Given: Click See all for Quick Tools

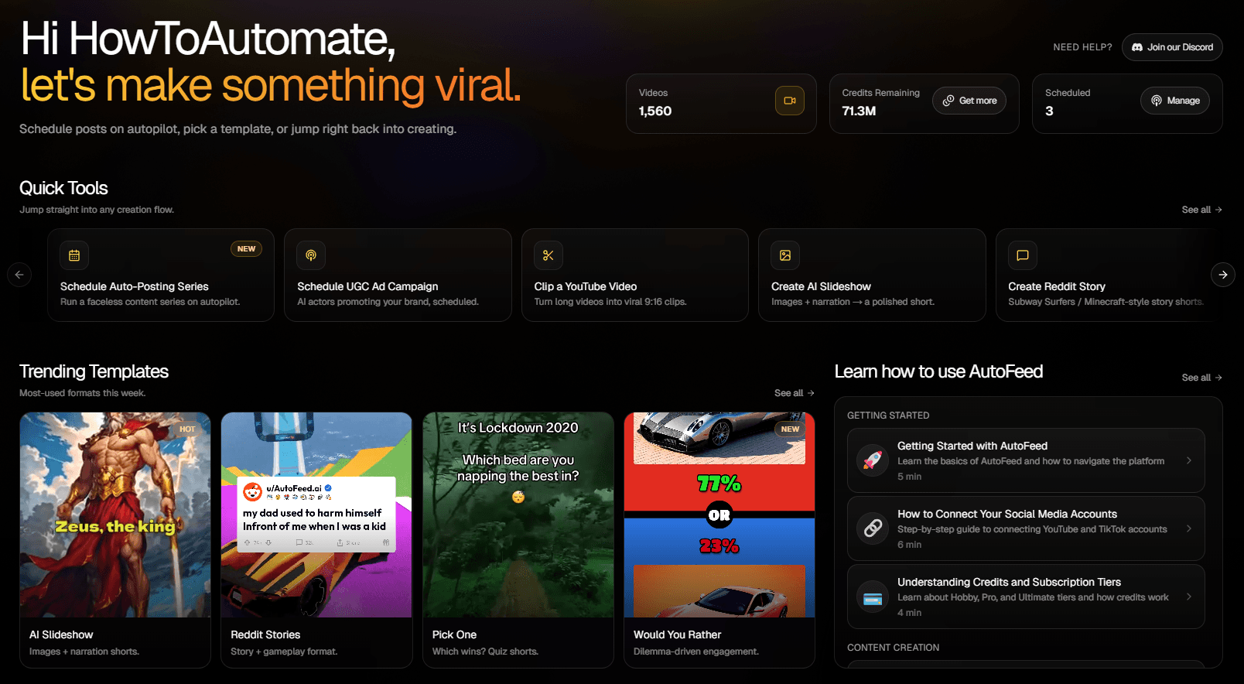Looking at the screenshot, I should click(x=1201, y=210).
